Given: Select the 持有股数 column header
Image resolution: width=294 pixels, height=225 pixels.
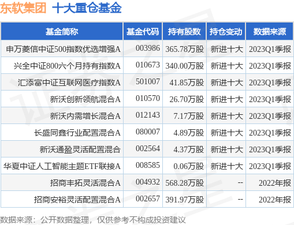Looking at the screenshot, I should pyautogui.click(x=184, y=32).
